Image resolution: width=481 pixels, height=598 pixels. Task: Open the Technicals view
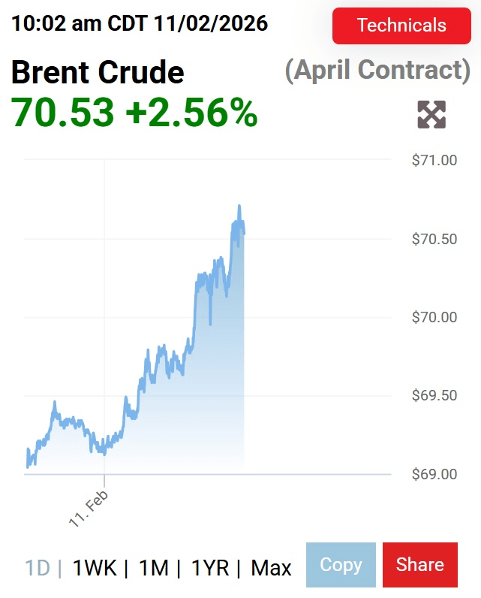[401, 26]
